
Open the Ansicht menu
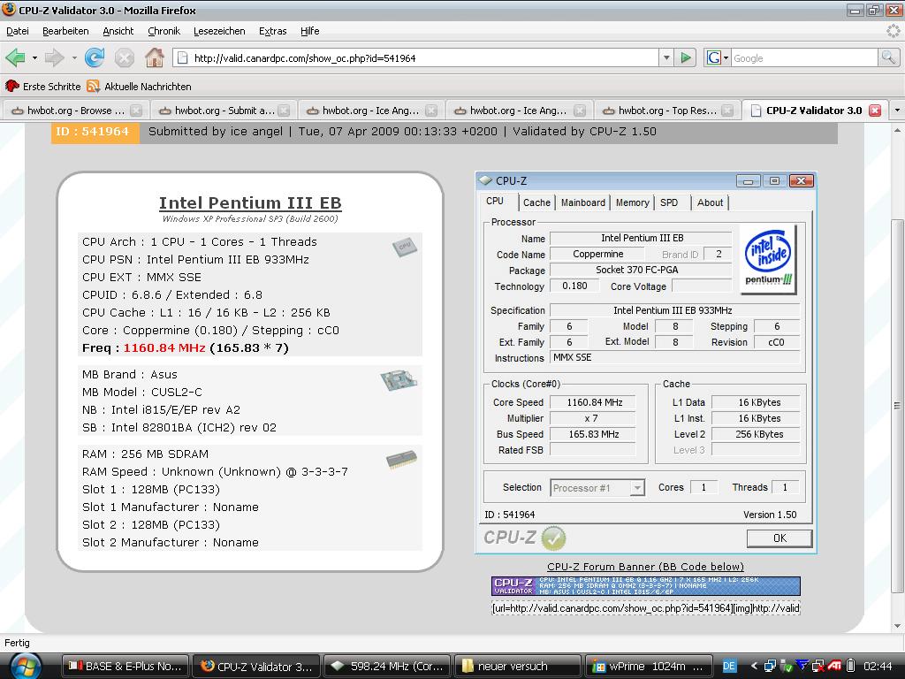coord(118,31)
